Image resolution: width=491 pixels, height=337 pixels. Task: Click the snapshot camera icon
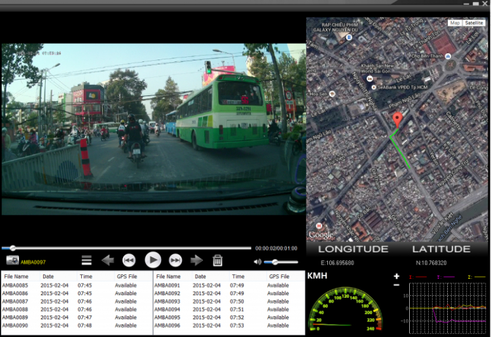click(x=12, y=260)
